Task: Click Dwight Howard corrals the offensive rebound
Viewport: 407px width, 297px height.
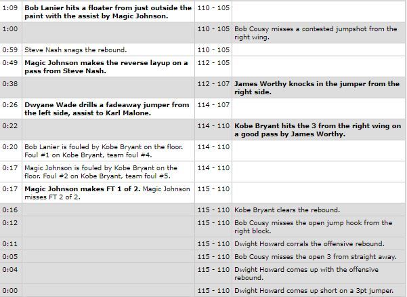Action: tap(309, 244)
